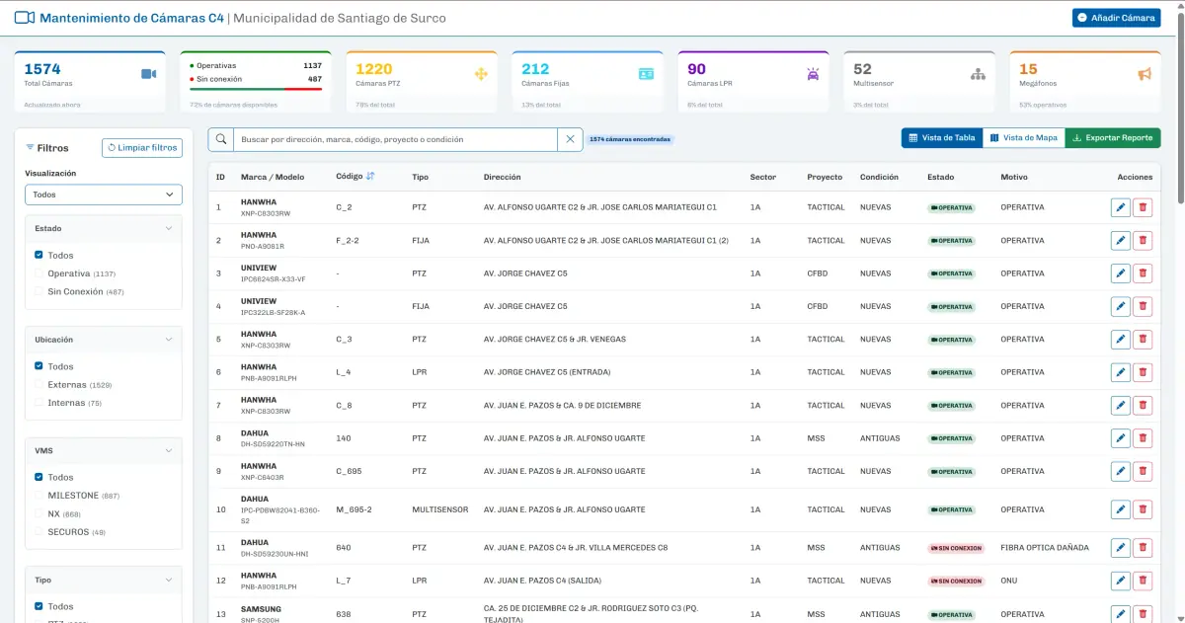Screen dimensions: 1185x623
Task: Check Todos under Estado filter
Action: pos(39,255)
